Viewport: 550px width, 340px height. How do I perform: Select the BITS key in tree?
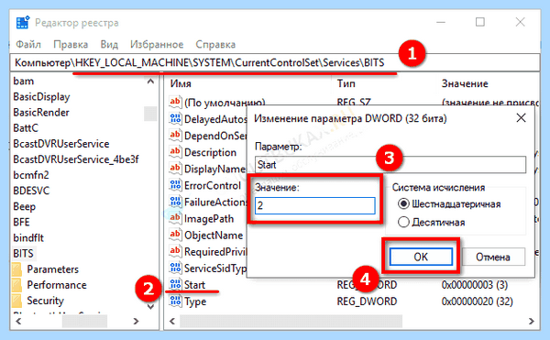click(x=24, y=254)
